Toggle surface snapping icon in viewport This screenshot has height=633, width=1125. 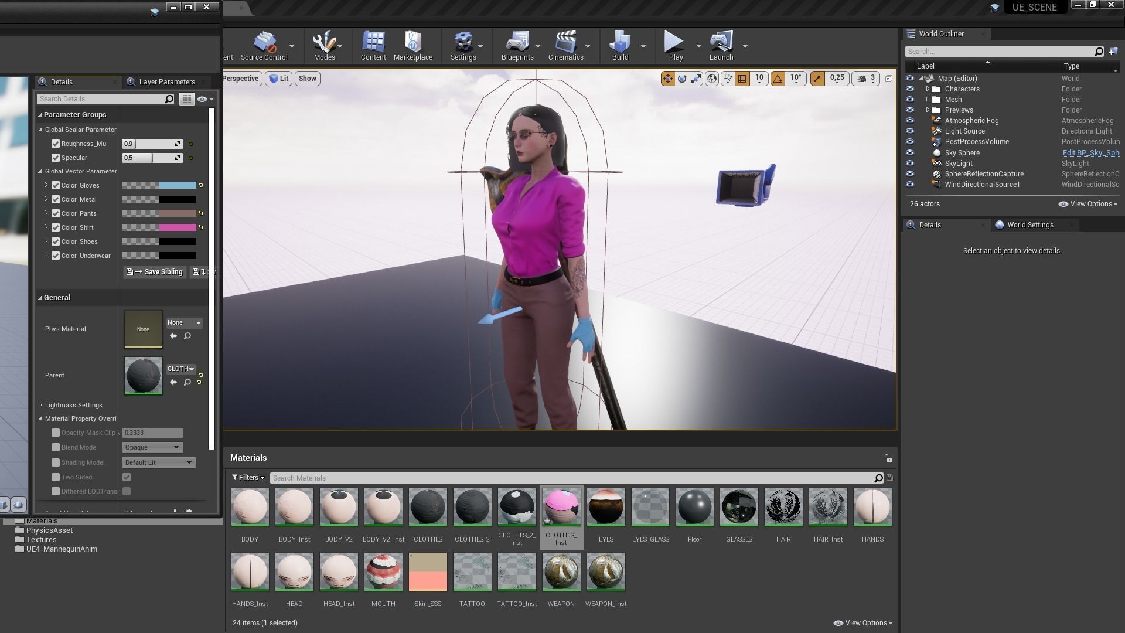coord(728,79)
